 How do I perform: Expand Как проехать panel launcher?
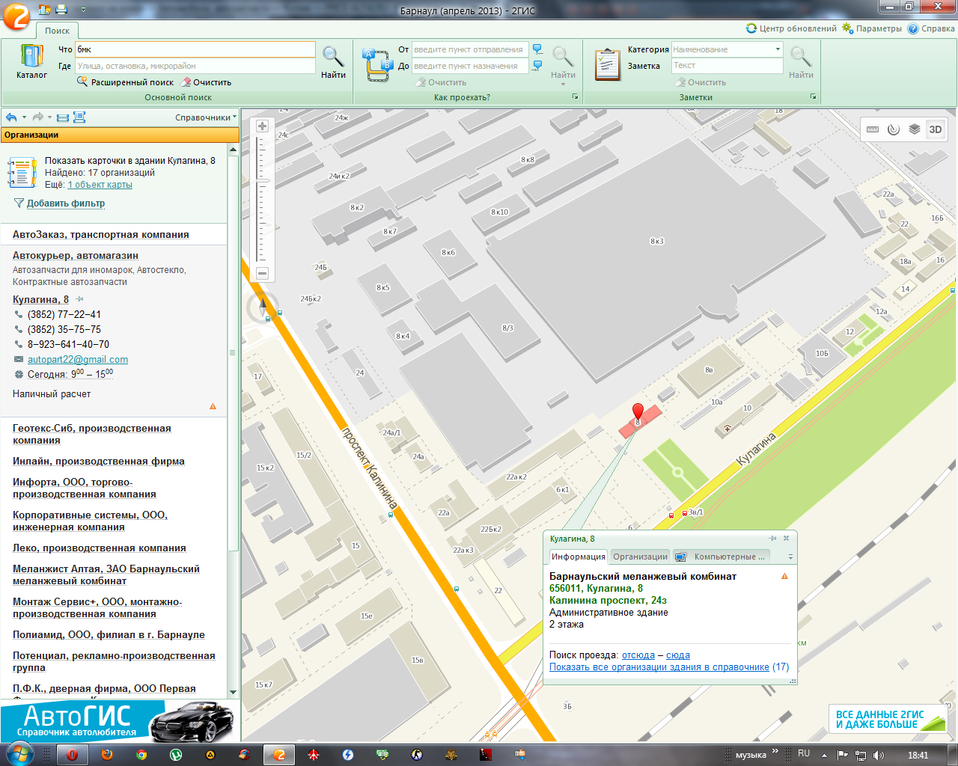(x=576, y=97)
